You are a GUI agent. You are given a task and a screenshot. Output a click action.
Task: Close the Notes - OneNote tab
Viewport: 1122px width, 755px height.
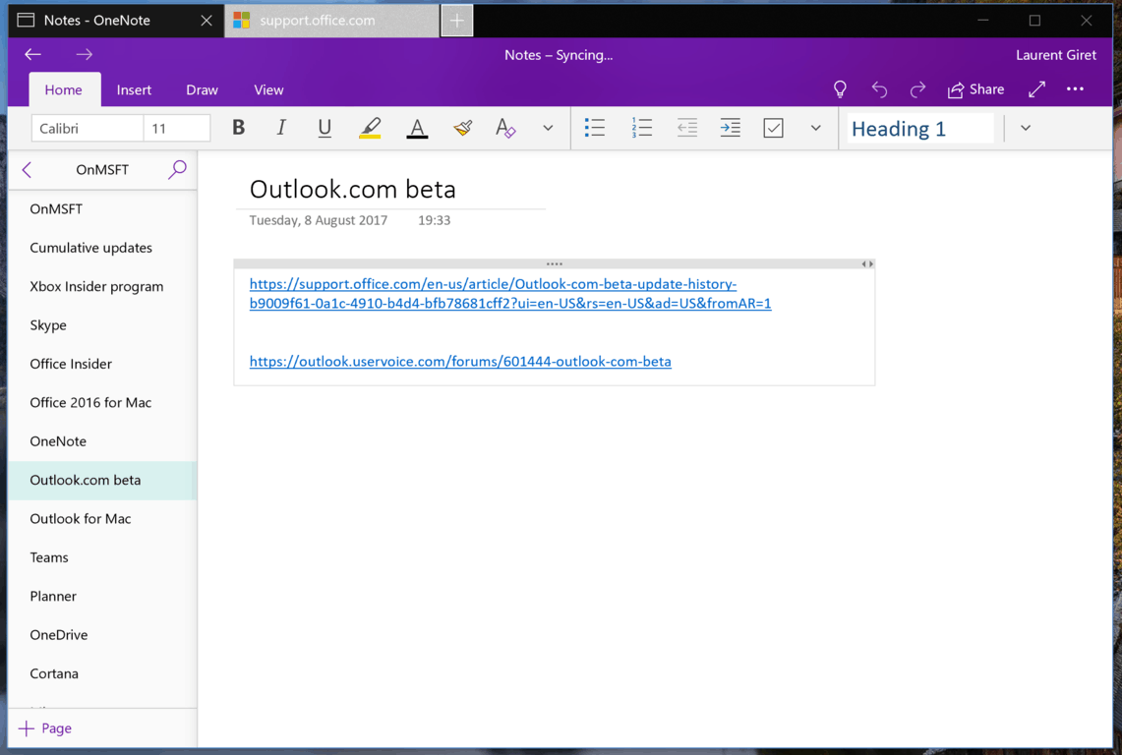pyautogui.click(x=207, y=20)
